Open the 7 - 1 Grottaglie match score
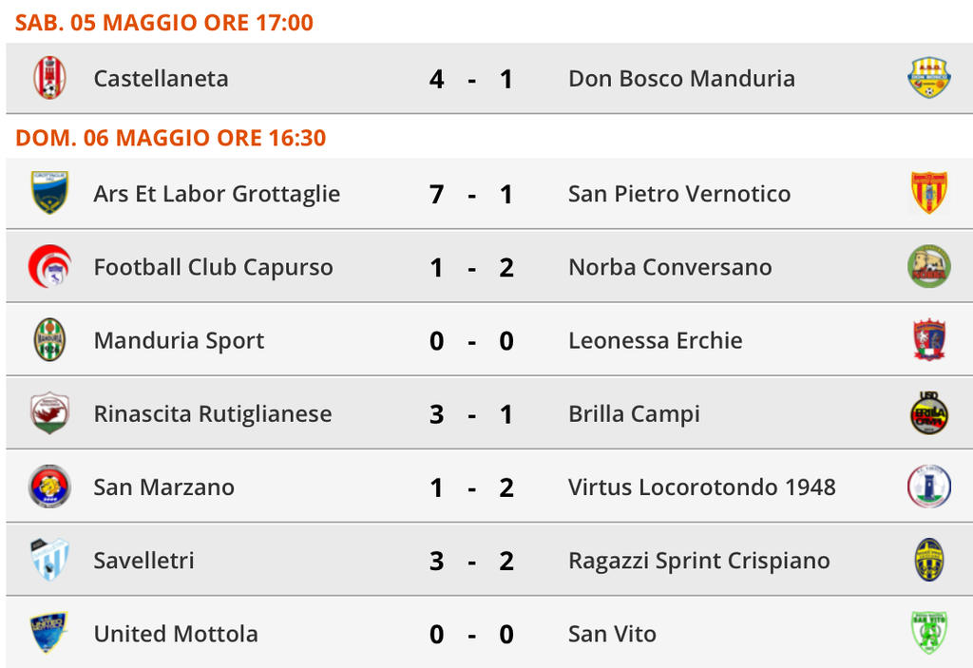 [471, 194]
